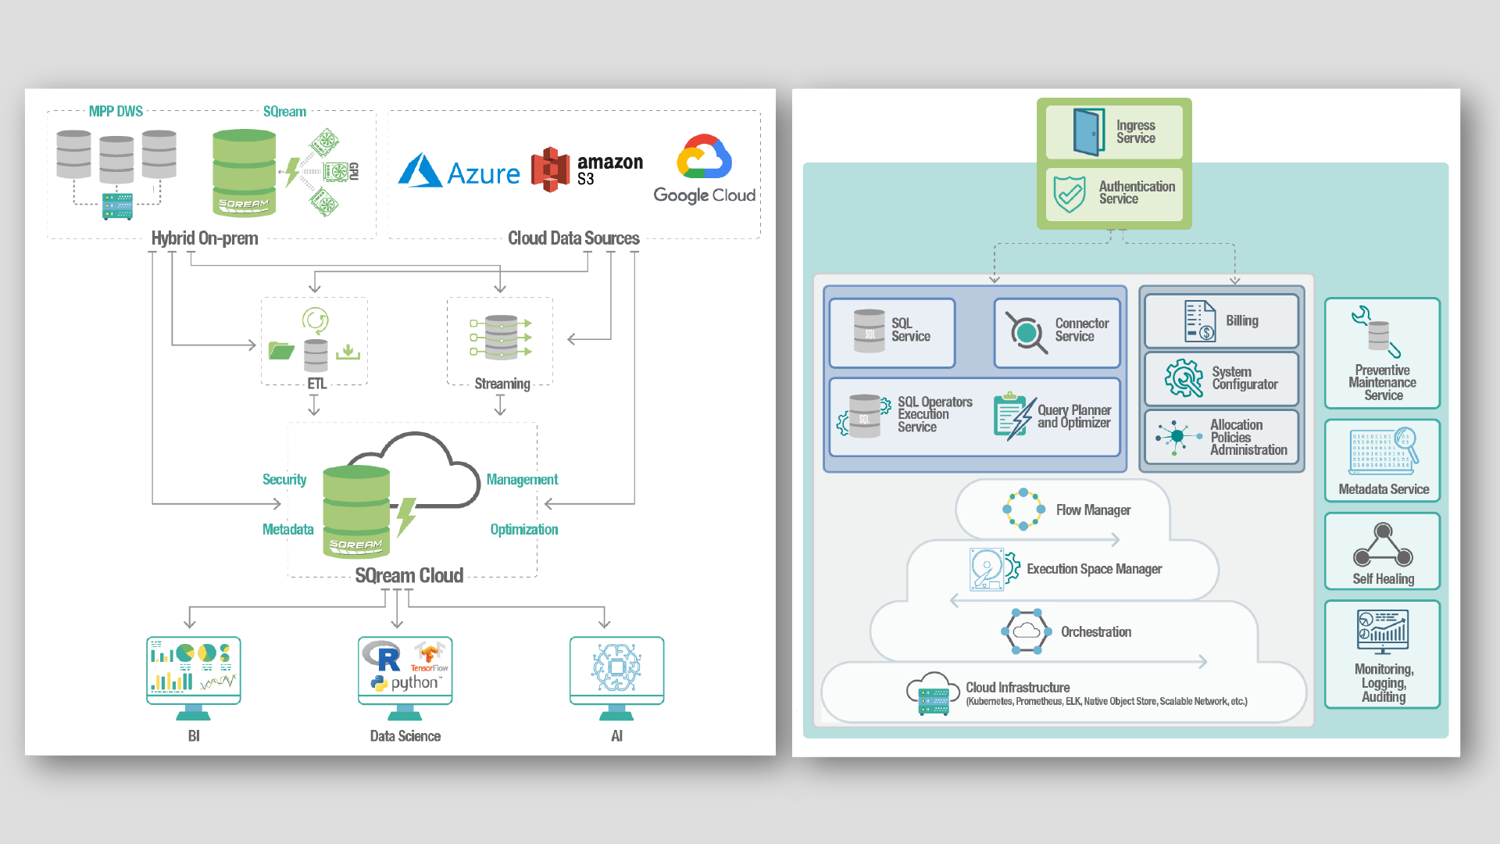Screen dimensions: 1500x844
Task: Click the Authentication Service shield icon
Action: pos(1070,193)
